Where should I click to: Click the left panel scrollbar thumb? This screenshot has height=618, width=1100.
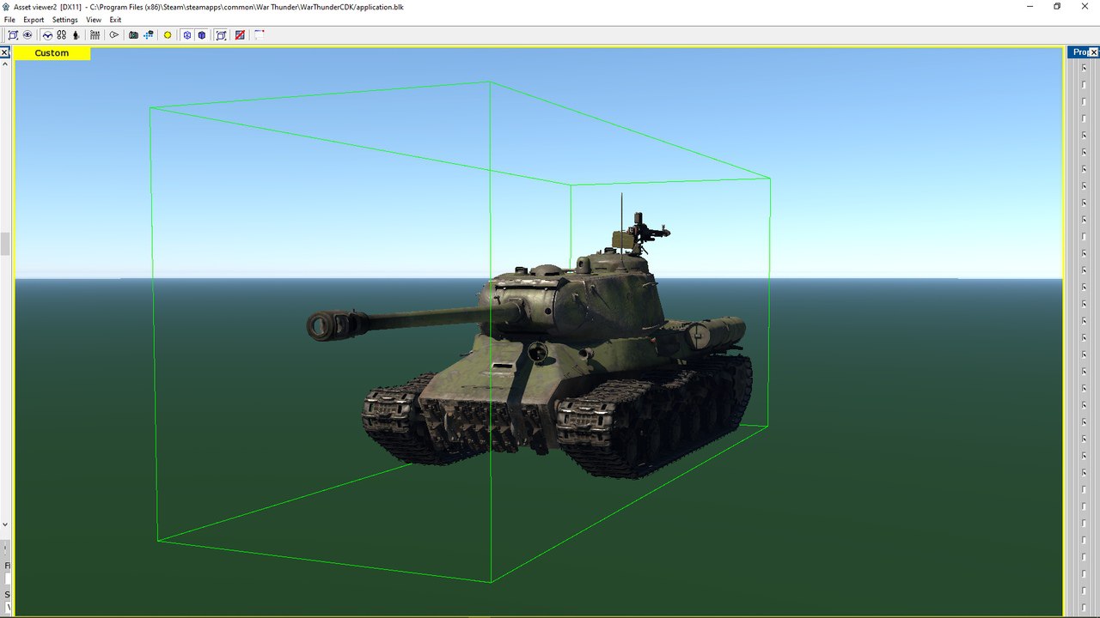click(x=4, y=244)
